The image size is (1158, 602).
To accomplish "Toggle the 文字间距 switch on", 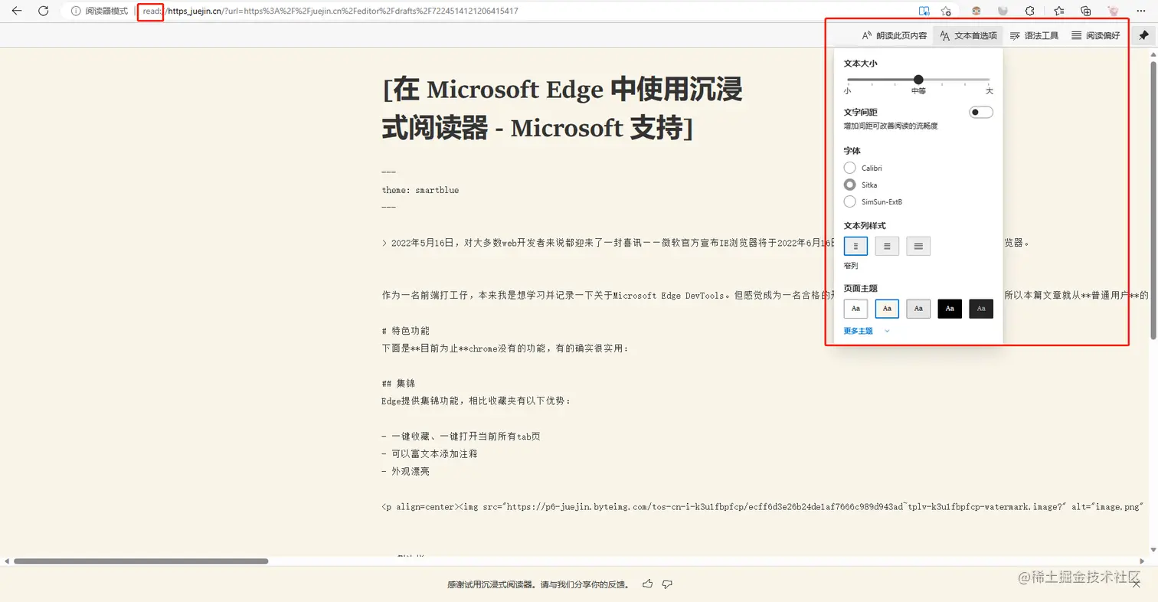I will pyautogui.click(x=980, y=113).
